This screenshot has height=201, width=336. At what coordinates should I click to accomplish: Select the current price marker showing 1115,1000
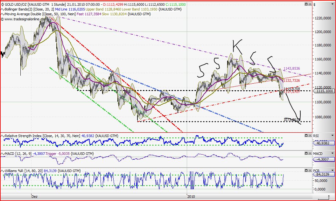coord(324,91)
